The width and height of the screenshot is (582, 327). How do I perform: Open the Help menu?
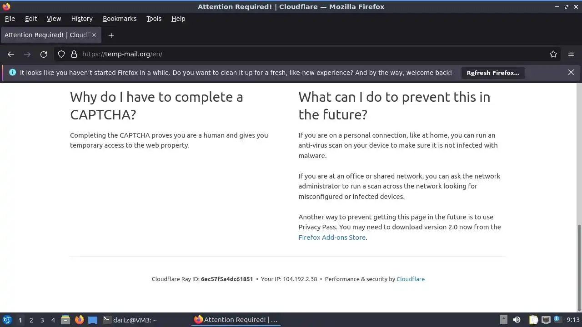coord(178,19)
